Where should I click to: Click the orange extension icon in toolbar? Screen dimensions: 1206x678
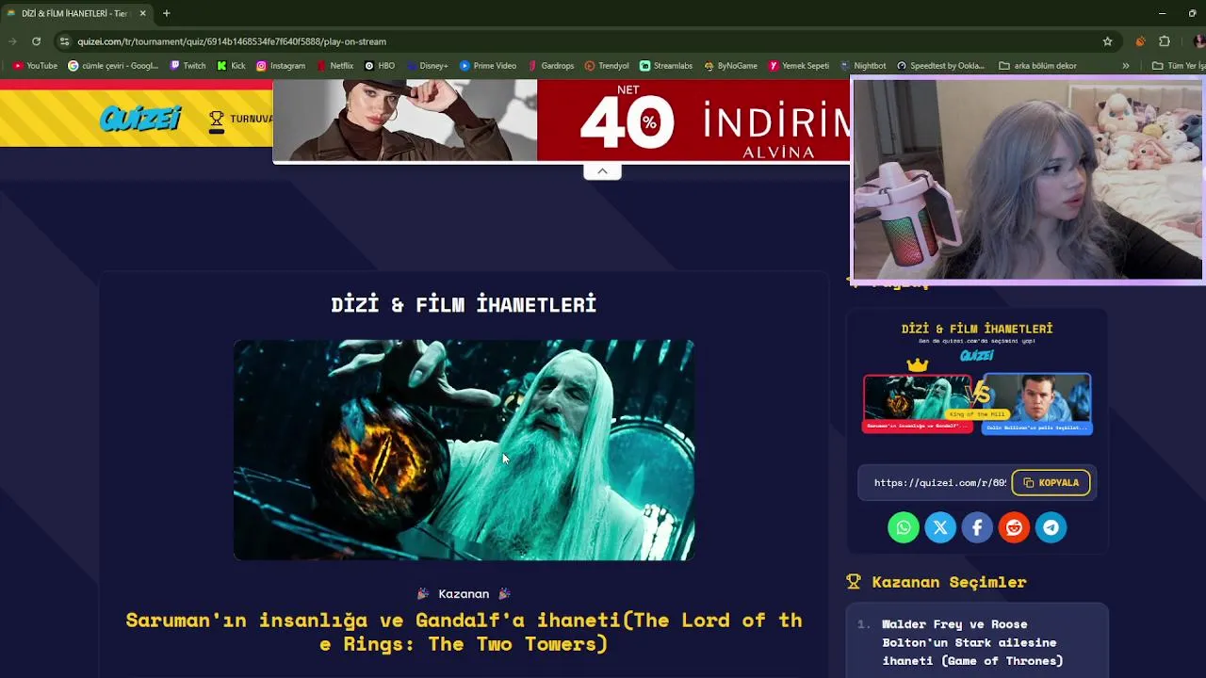pyautogui.click(x=1140, y=41)
